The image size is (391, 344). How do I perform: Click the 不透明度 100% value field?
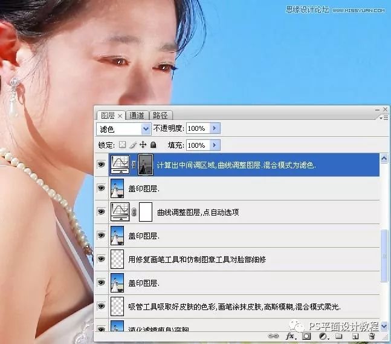198,128
